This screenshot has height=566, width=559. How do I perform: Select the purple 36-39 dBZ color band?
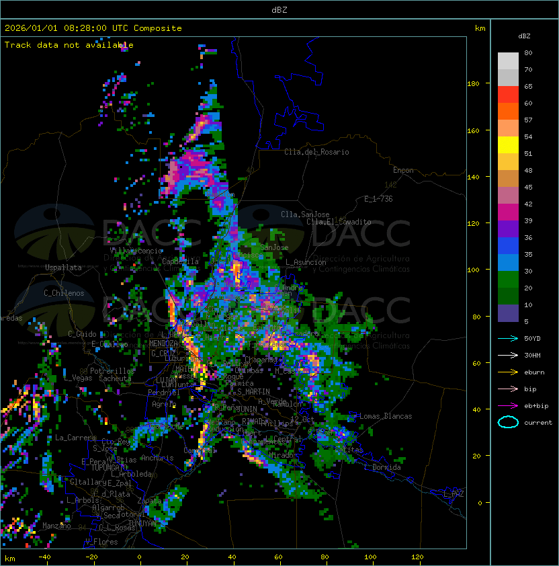508,229
